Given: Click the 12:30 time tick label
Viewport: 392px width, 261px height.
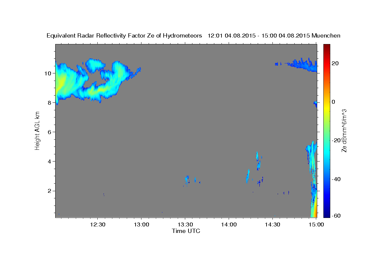Looking at the screenshot, I should pos(97,225).
